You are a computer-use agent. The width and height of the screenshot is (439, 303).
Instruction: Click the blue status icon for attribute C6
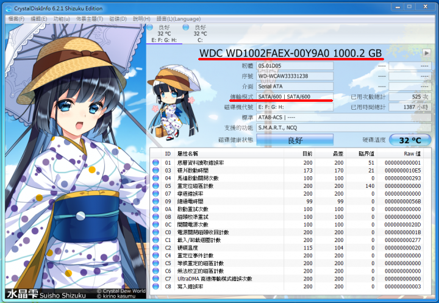pyautogui.click(x=155, y=271)
